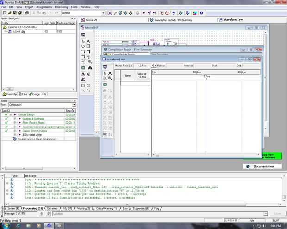This screenshot has width=287, height=229.
Task: Expand the Fitter (Place & Route) task
Action: tap(15, 123)
